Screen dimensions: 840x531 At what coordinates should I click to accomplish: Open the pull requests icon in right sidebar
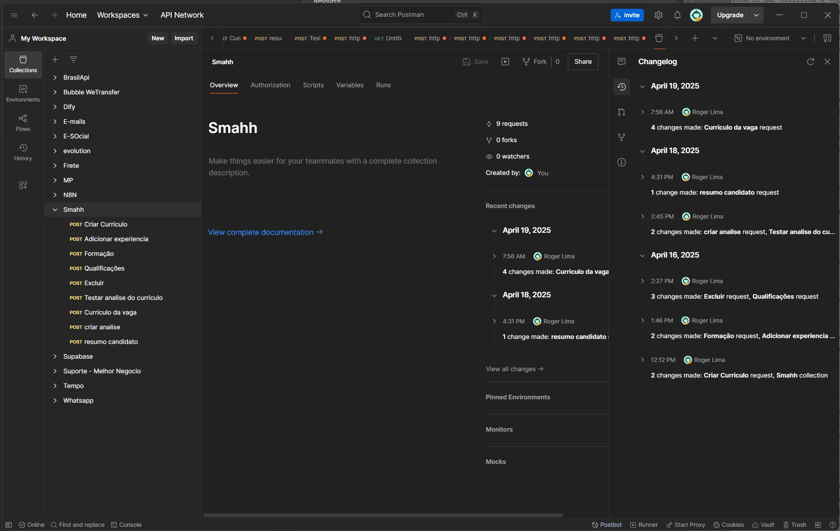[622, 112]
